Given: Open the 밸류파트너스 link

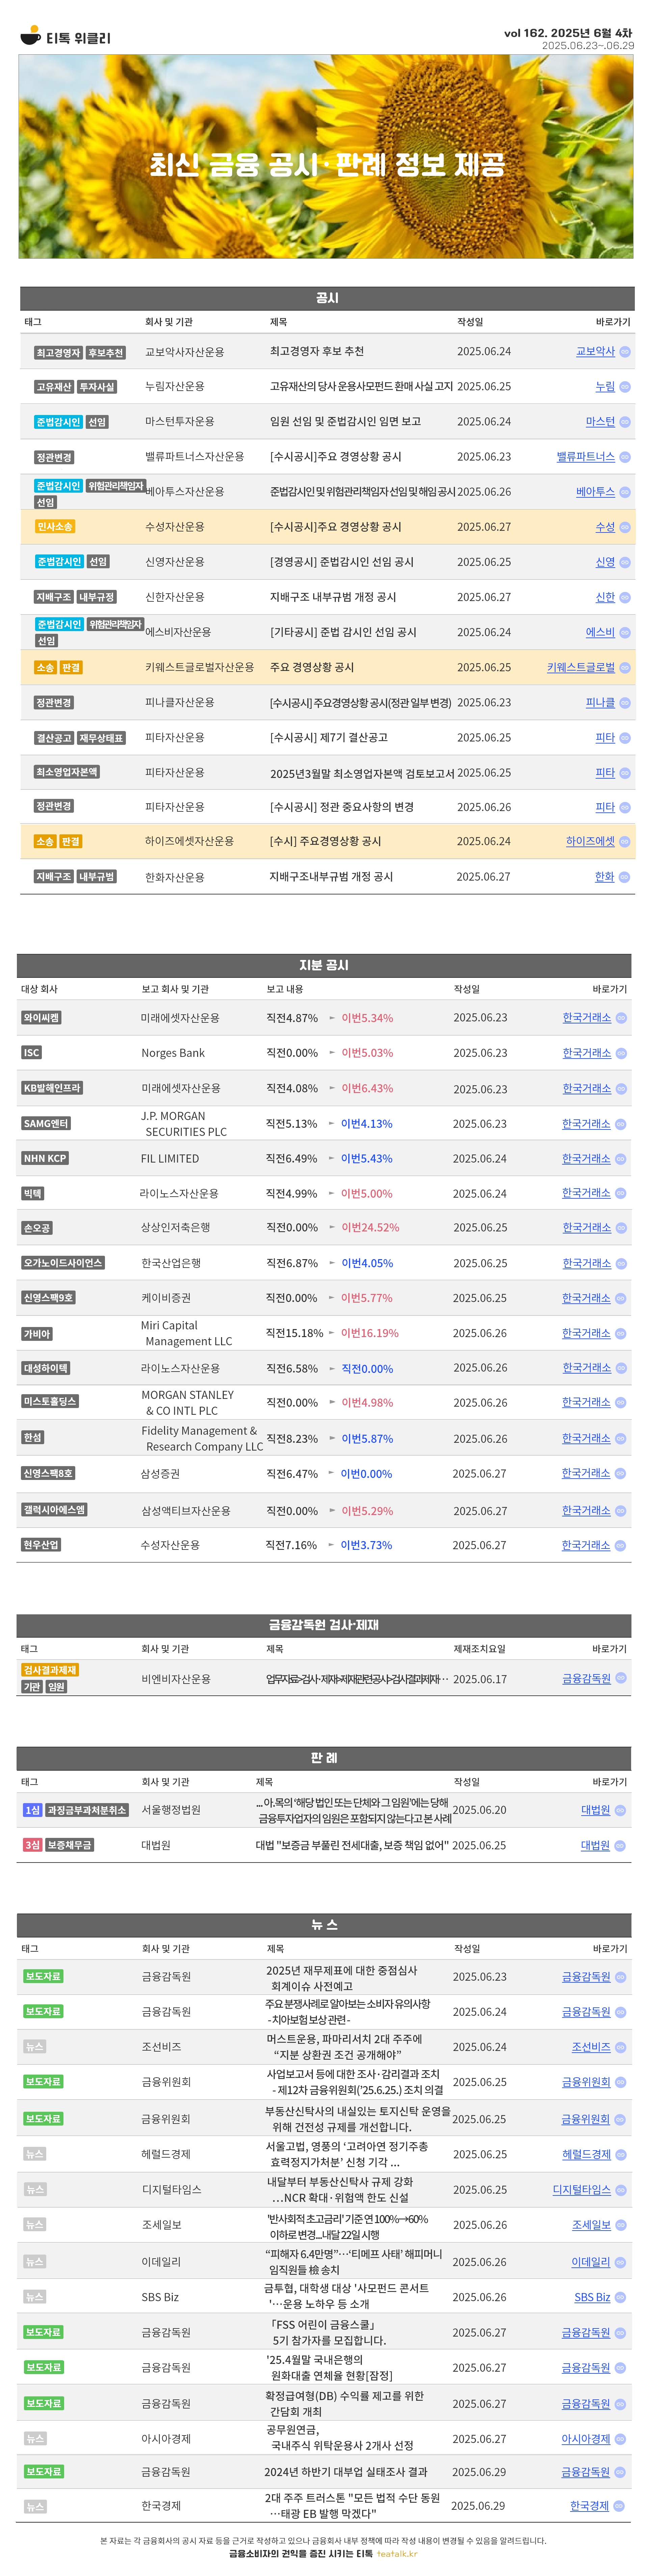Looking at the screenshot, I should pyautogui.click(x=586, y=457).
